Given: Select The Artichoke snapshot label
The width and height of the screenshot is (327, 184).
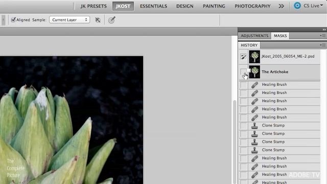Looking at the screenshot, I should click(x=275, y=72).
